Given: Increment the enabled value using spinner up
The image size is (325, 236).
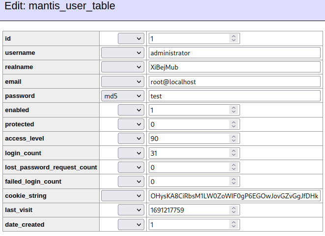Looking at the screenshot, I should click(x=234, y=108).
